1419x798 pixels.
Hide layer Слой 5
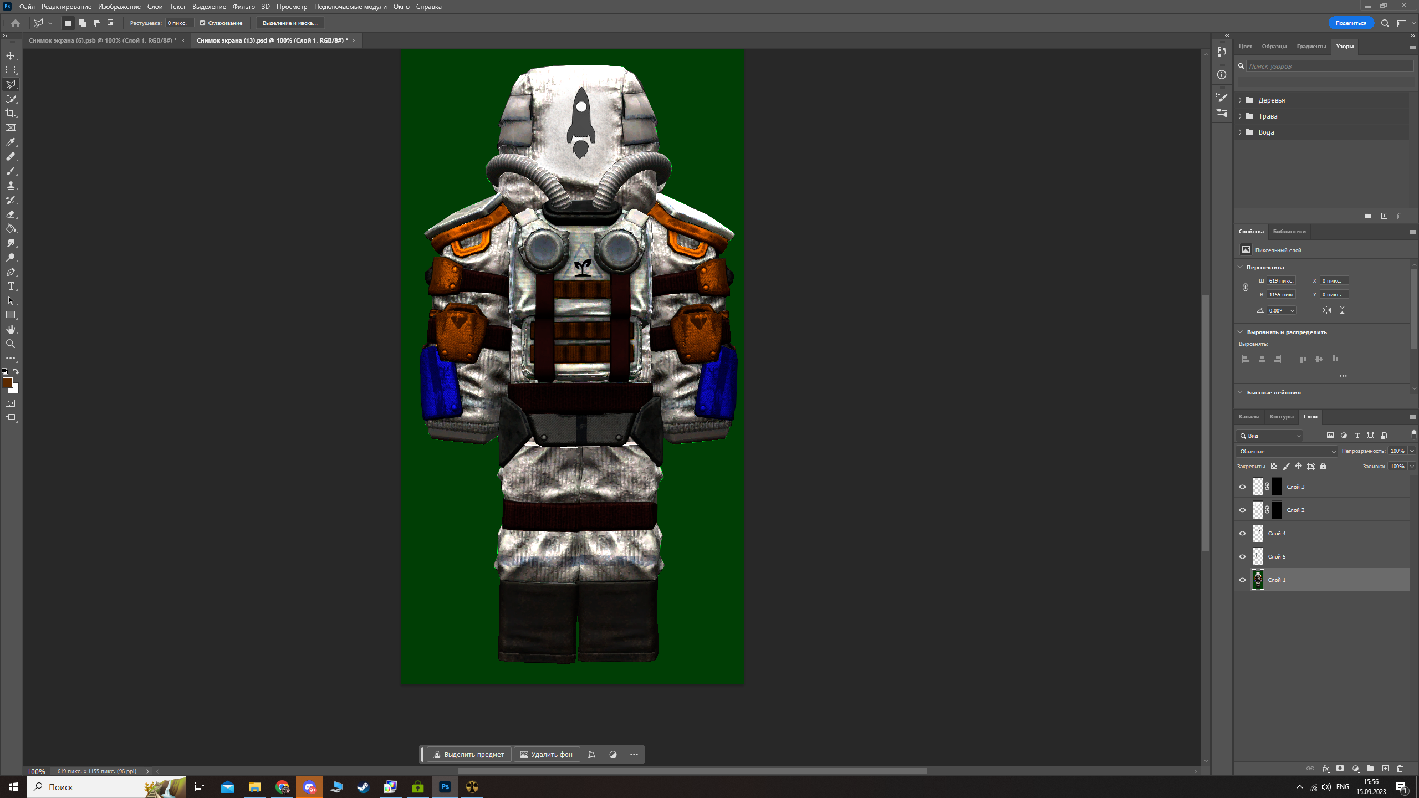coord(1242,557)
